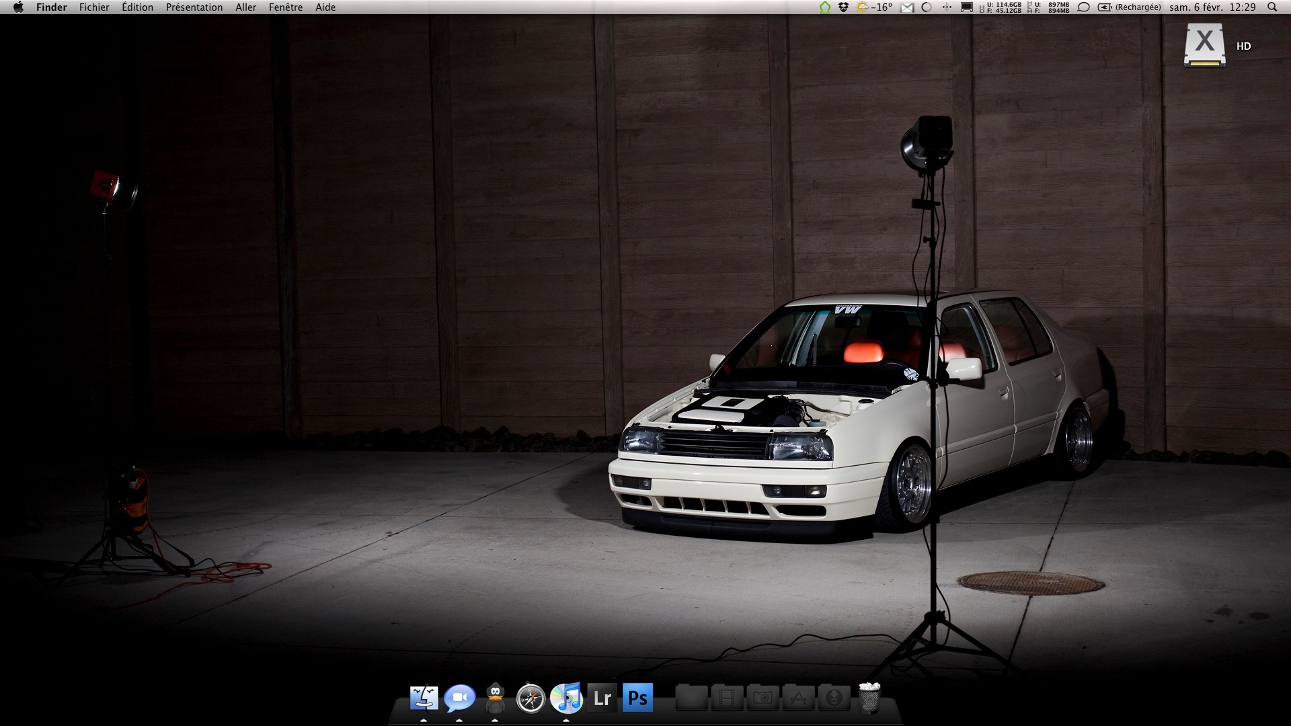Launch Lightroom from the dock
The height and width of the screenshot is (726, 1291).
point(602,698)
